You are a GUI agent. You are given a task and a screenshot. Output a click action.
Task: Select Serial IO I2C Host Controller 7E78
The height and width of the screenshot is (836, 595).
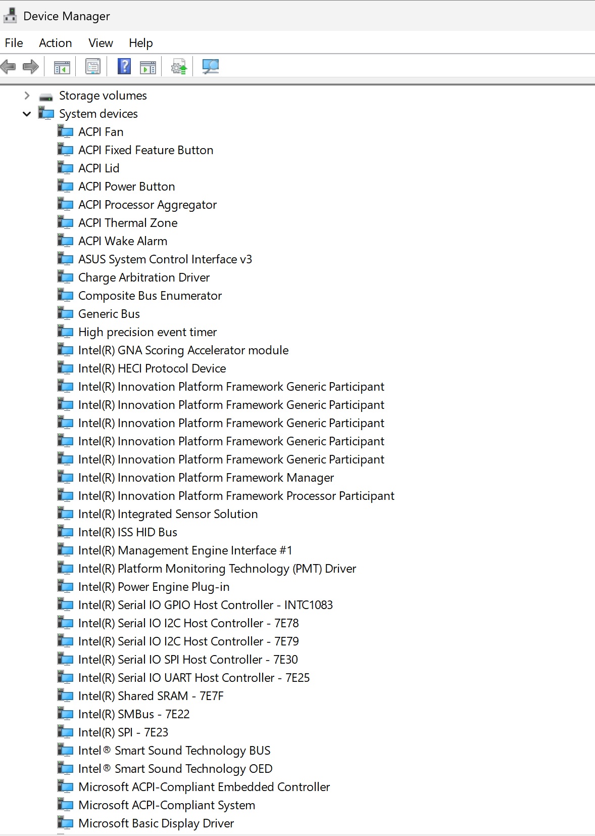coord(188,623)
